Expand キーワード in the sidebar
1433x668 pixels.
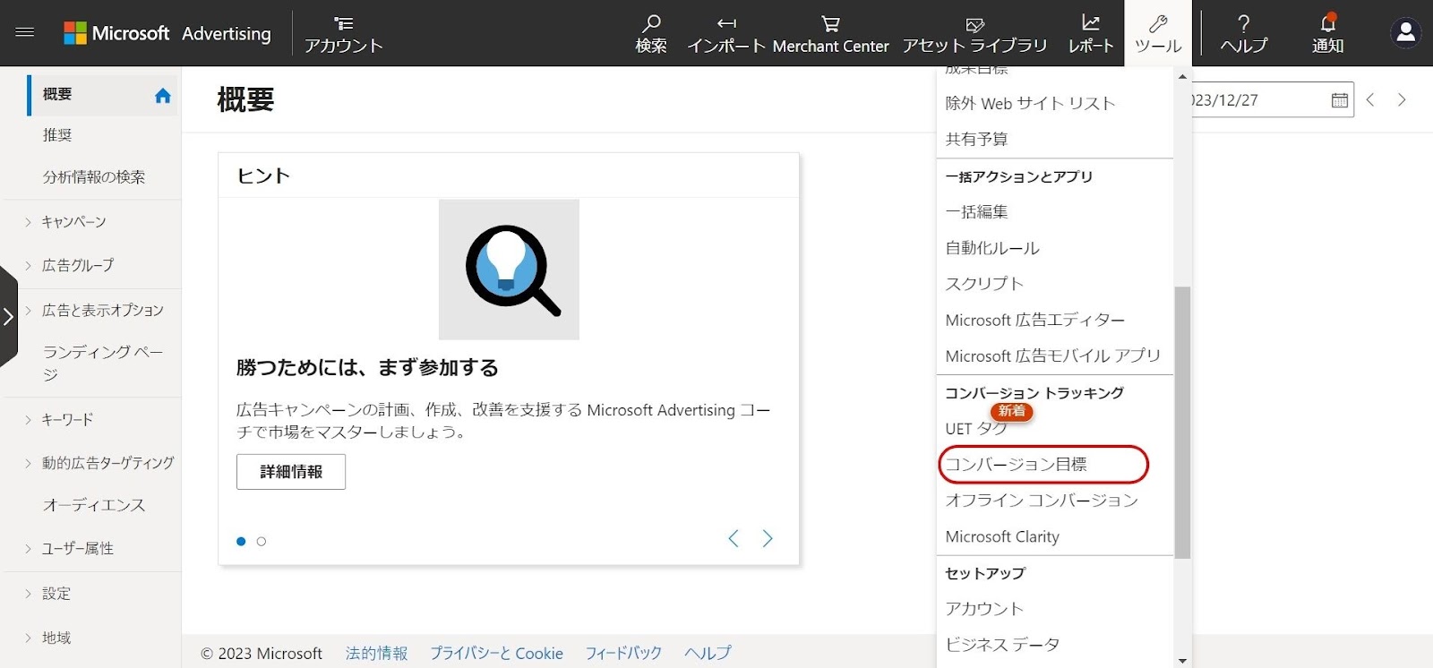pos(67,419)
